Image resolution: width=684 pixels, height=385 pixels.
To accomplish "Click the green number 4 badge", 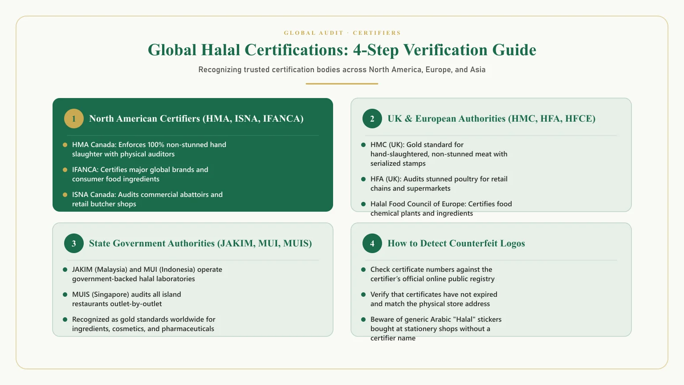I will click(372, 243).
